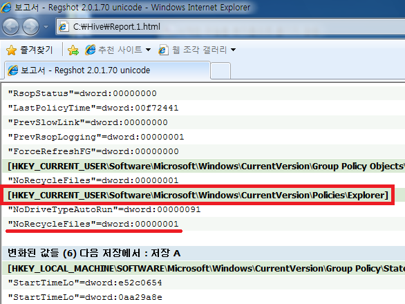Select the underlined NoRecycleFiles line under Policies\Explorer

coord(93,224)
